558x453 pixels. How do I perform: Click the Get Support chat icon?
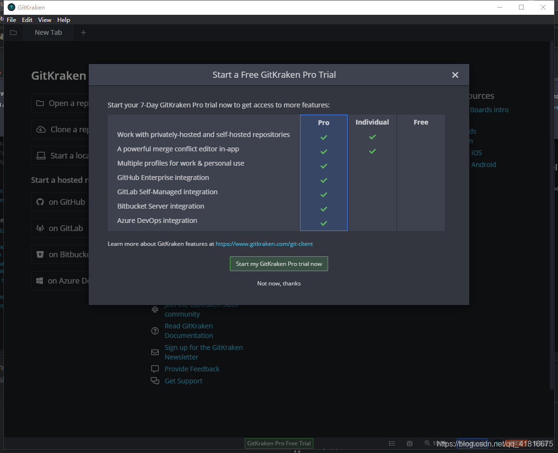point(155,381)
